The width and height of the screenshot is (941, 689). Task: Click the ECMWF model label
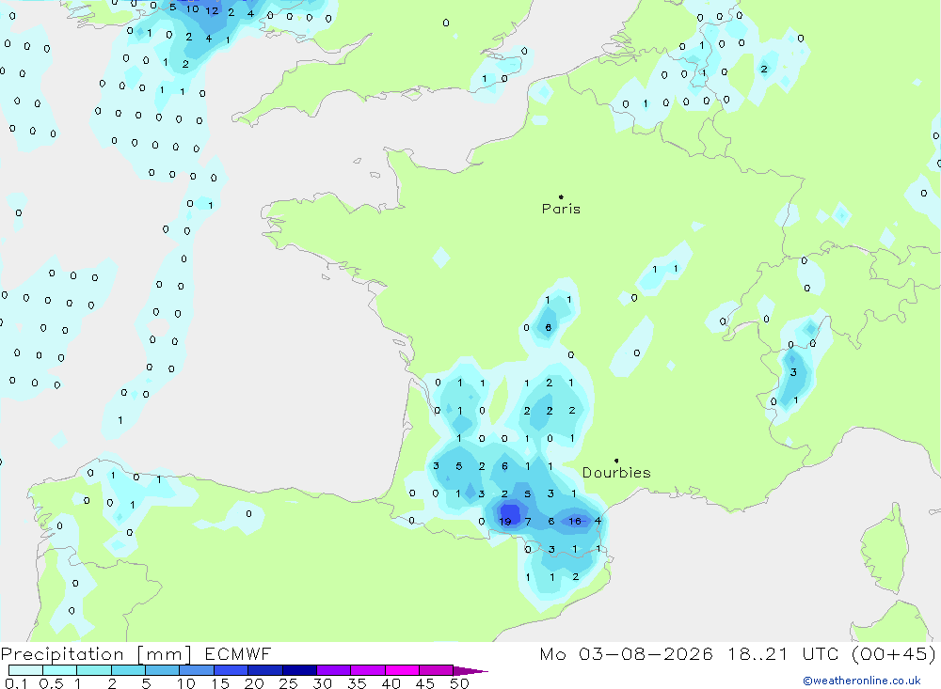point(238,653)
